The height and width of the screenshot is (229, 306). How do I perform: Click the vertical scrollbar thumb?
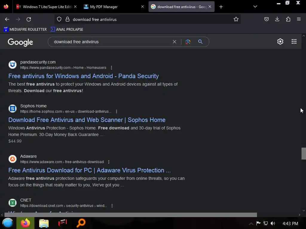304,154
